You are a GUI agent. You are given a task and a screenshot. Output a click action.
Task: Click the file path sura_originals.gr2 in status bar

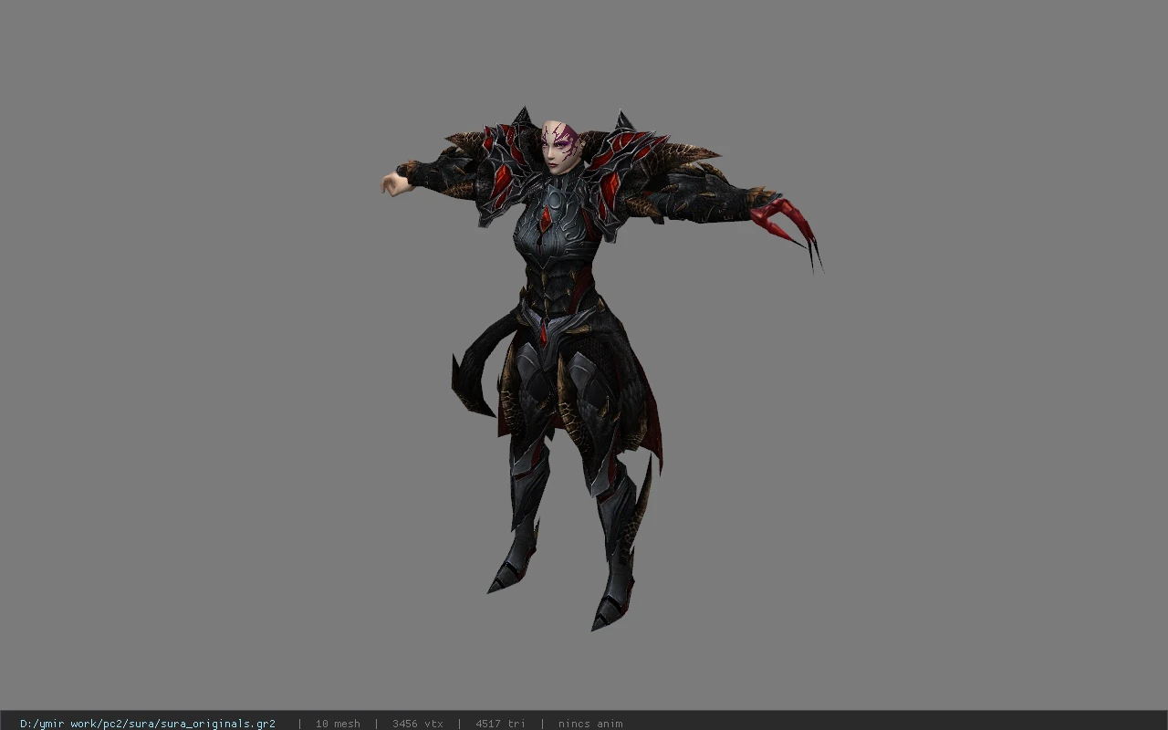coord(148,724)
